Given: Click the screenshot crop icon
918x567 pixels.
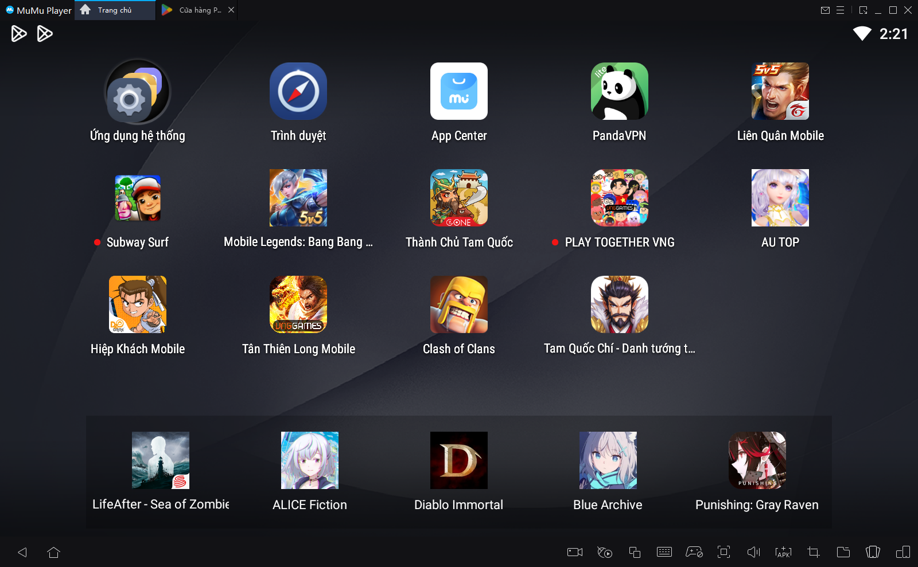Looking at the screenshot, I should [813, 552].
